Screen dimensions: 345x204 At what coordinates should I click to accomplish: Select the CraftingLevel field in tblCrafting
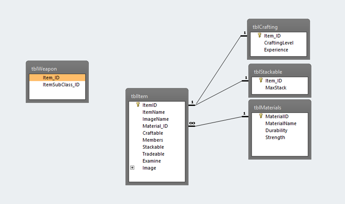pyautogui.click(x=278, y=43)
